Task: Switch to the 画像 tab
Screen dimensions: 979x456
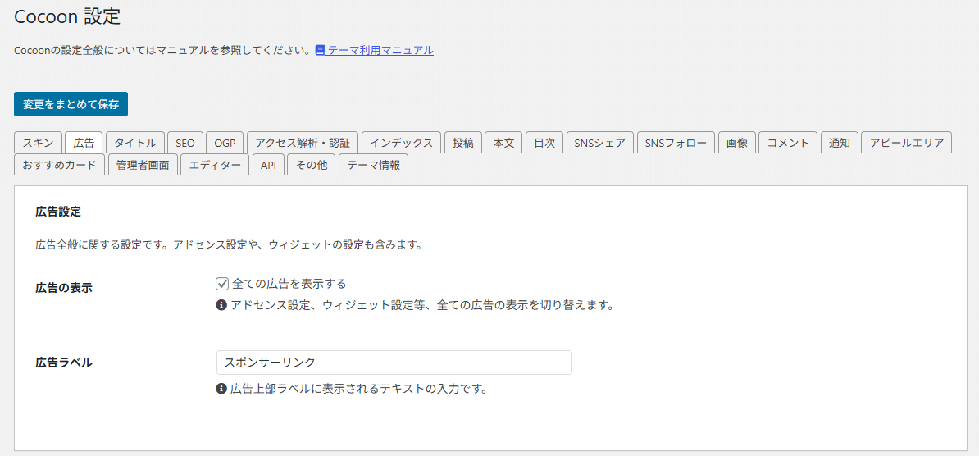Action: pos(737,143)
